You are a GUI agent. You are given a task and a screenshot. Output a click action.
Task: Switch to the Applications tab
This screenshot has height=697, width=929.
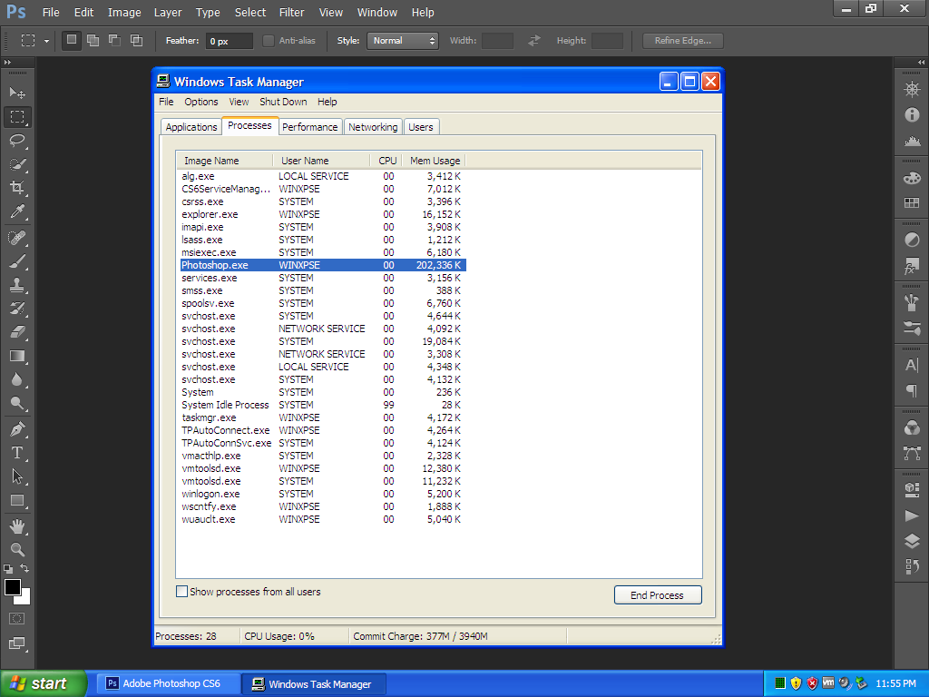point(191,127)
